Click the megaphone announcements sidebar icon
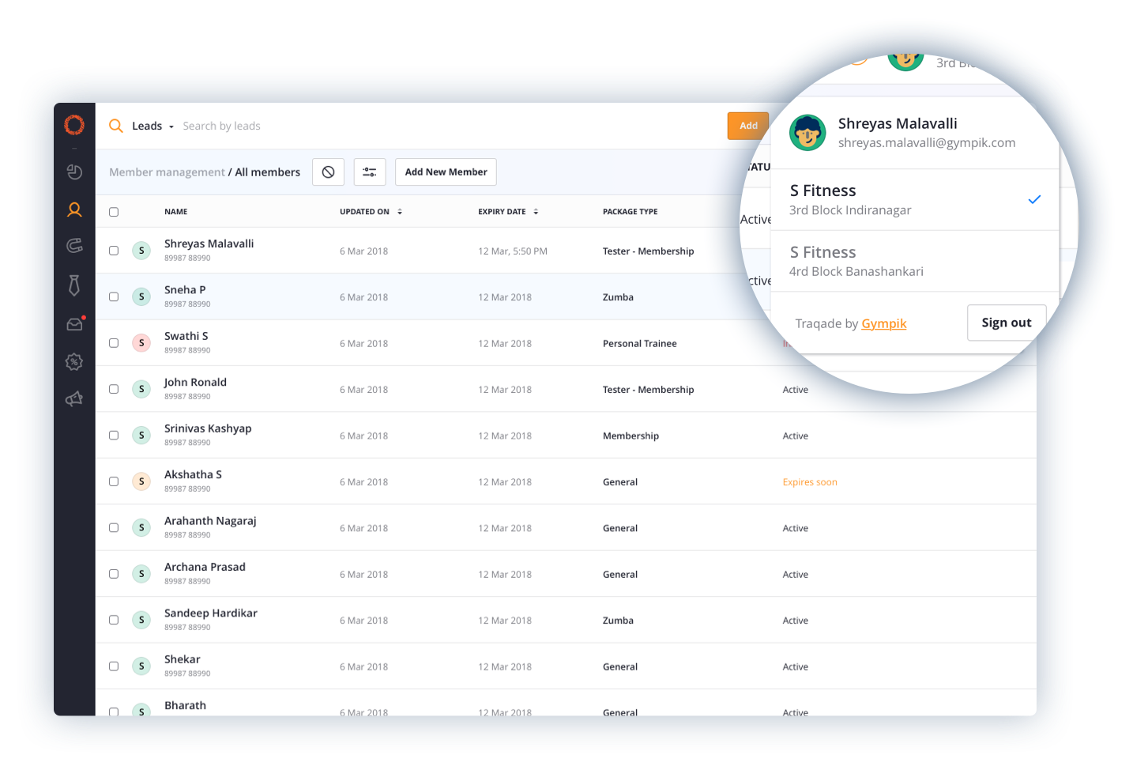1133x770 pixels. 74,399
